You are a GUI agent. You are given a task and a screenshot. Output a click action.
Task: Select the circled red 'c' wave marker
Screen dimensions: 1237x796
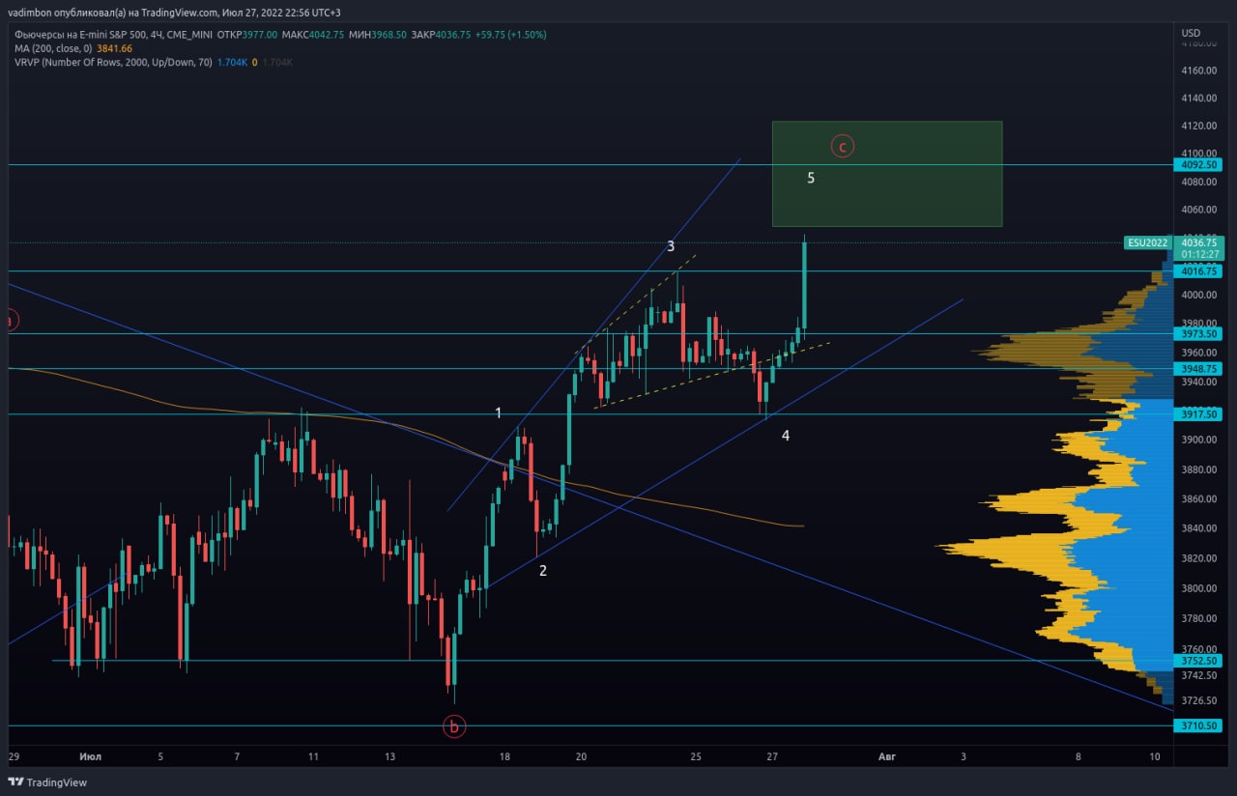click(843, 147)
